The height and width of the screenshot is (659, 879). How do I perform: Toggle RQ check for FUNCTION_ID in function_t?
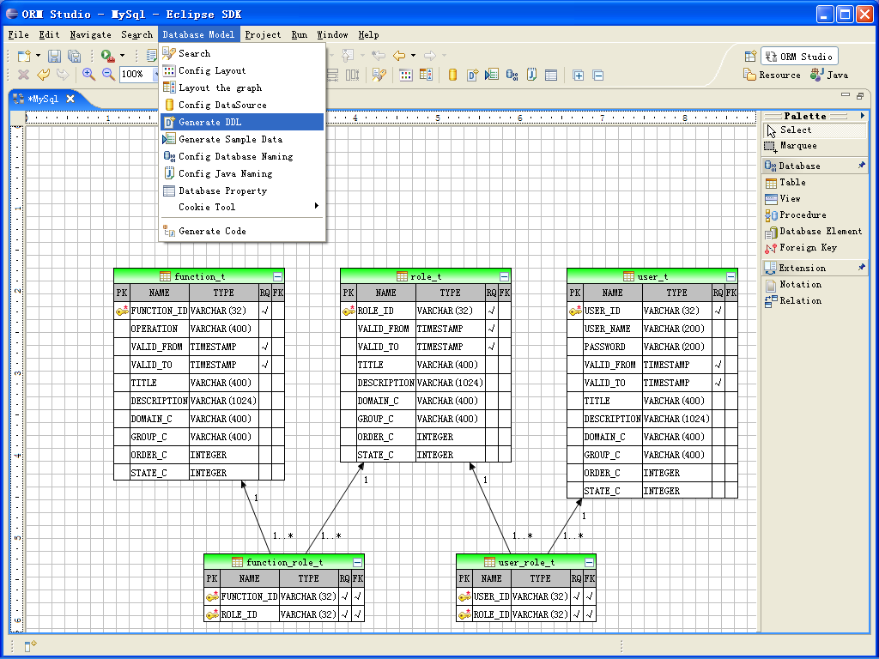coord(264,311)
